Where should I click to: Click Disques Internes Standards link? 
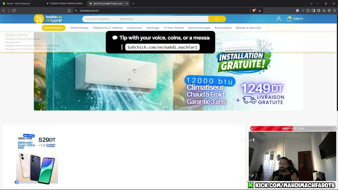(23, 39)
